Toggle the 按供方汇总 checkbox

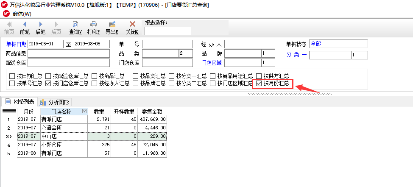[x=259, y=76]
